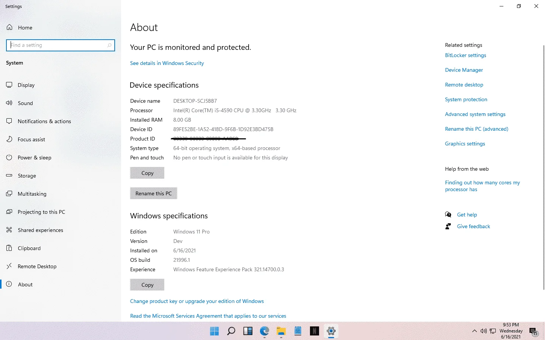Screen dimensions: 545x340
Task: Open Finding out how many cores help link
Action: click(483, 186)
